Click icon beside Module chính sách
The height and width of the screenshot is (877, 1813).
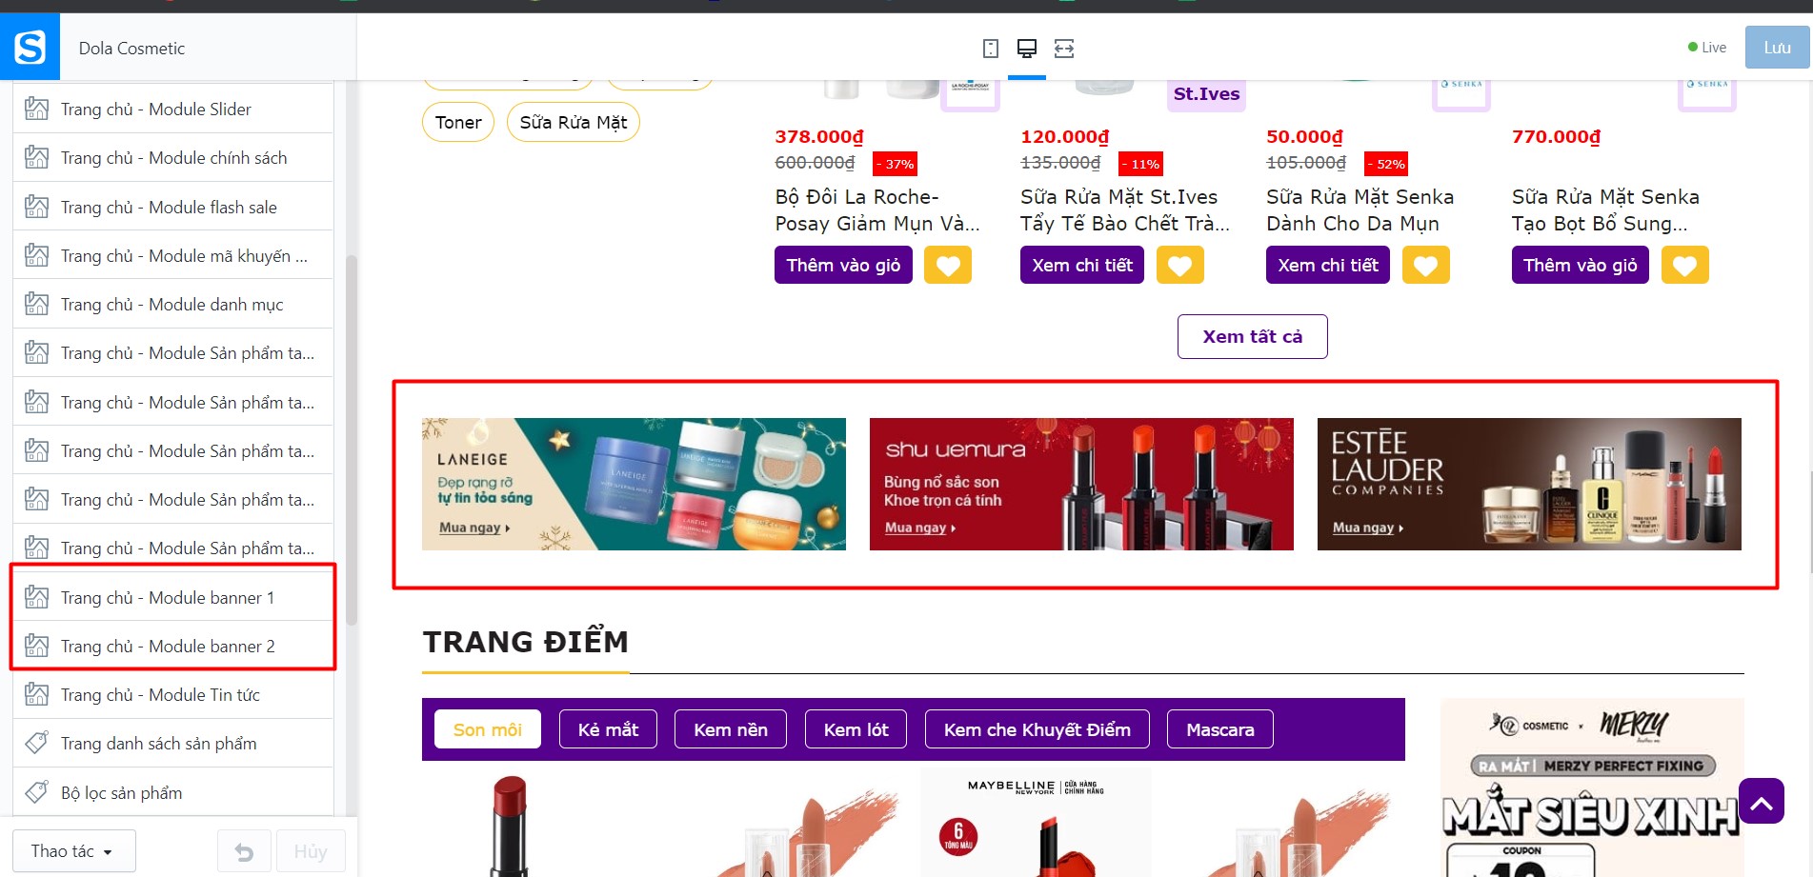37,158
